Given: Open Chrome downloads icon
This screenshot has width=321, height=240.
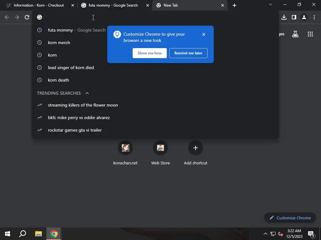Looking at the screenshot, I should tap(284, 17).
